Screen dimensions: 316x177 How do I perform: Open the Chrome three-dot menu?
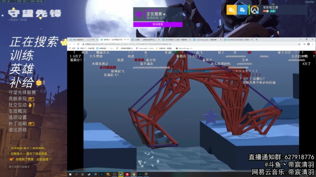pos(313,44)
